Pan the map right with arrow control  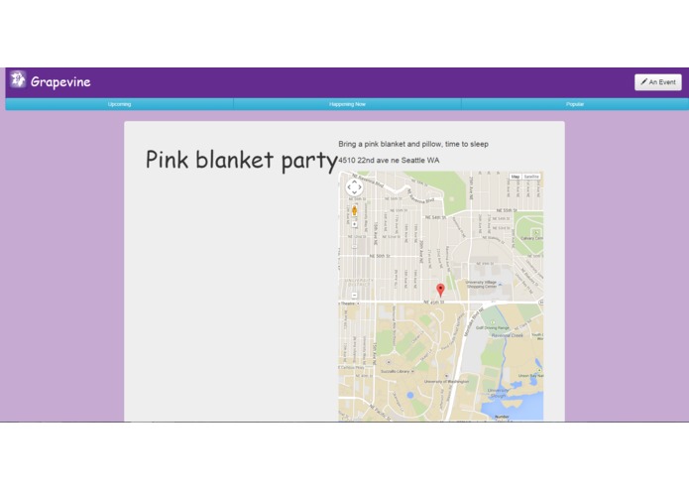(x=360, y=187)
